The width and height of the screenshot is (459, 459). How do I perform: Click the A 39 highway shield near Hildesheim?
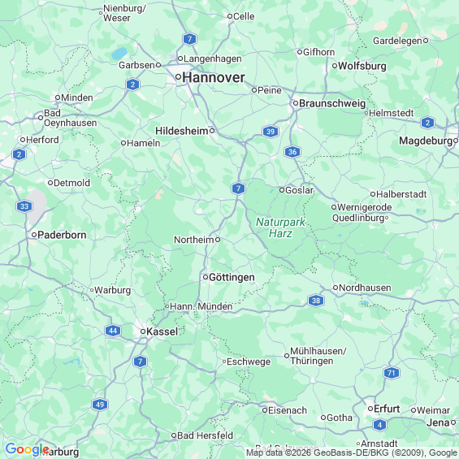pos(271,132)
